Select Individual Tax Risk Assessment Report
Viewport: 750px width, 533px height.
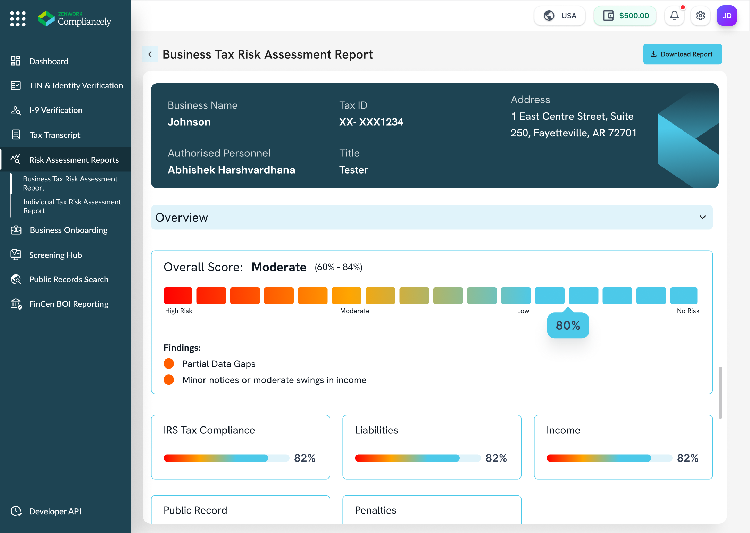(x=72, y=206)
